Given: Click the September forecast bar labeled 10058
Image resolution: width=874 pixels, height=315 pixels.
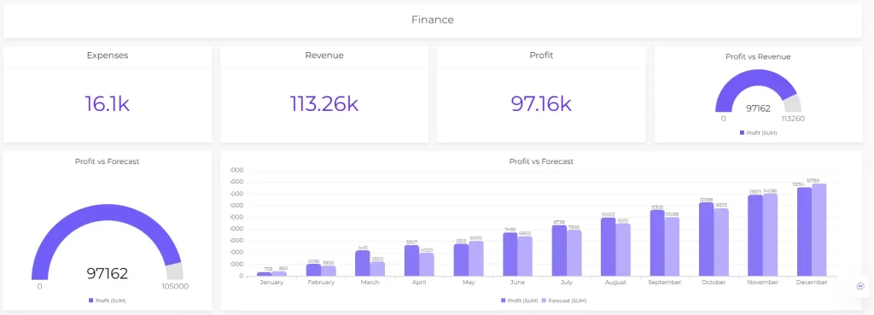Looking at the screenshot, I should (x=673, y=247).
